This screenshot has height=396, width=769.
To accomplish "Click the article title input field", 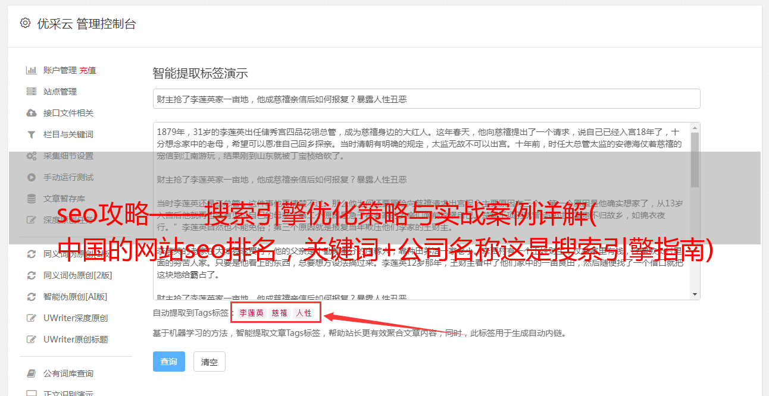I will (426, 99).
